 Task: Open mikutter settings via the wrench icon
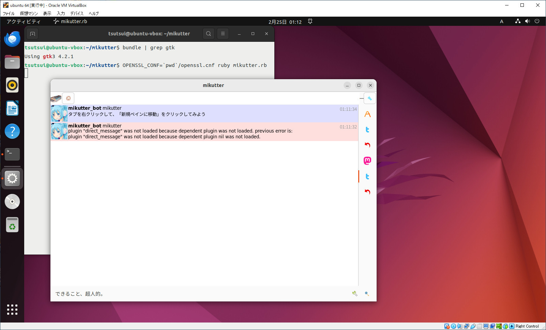(355, 294)
